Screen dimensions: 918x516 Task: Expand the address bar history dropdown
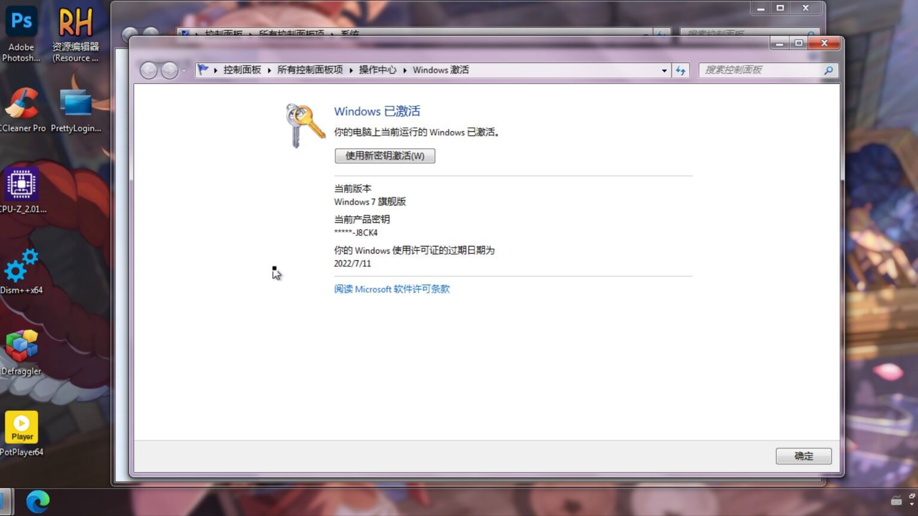click(664, 70)
